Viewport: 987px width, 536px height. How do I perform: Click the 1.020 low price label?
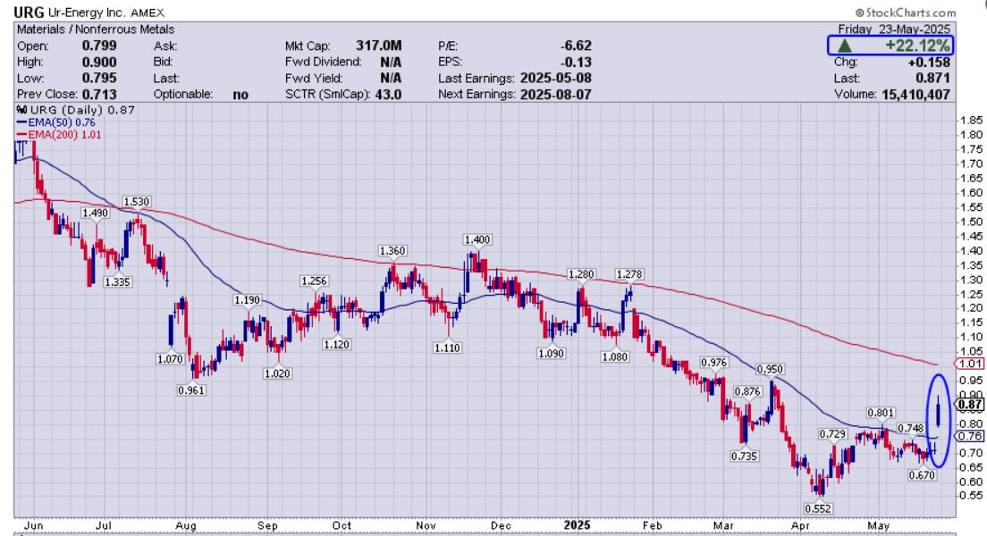click(277, 373)
